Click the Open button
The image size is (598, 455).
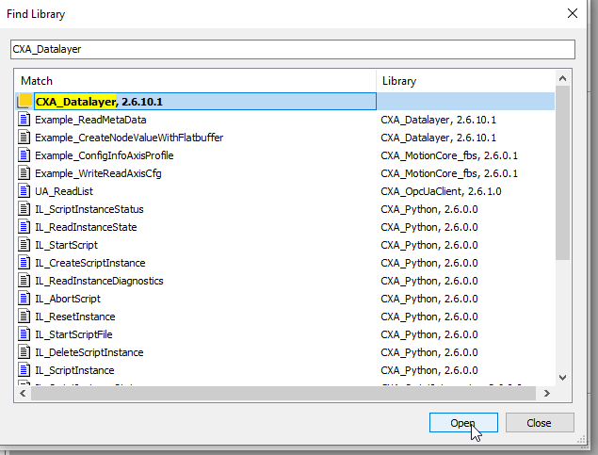tap(463, 423)
